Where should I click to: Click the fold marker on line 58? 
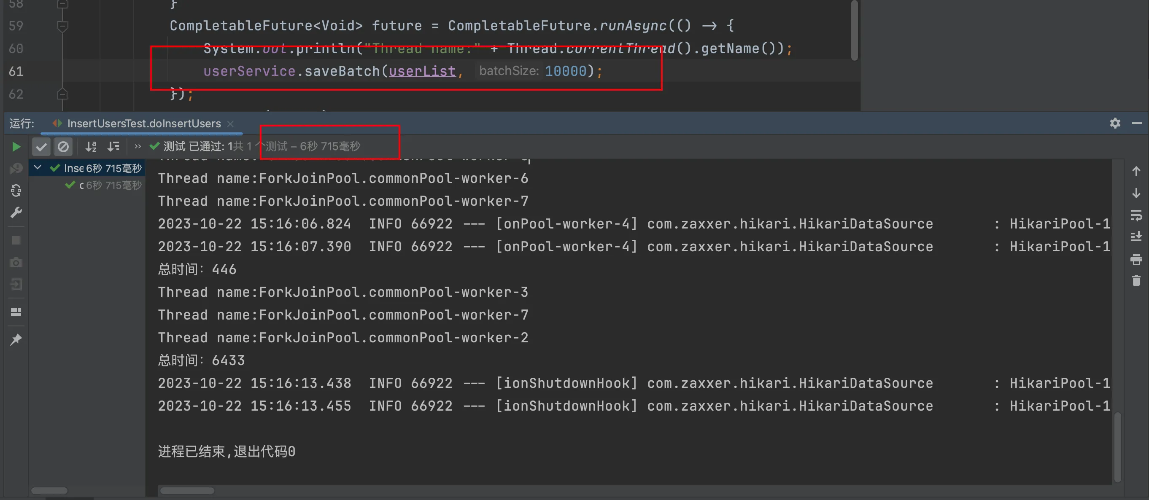click(62, 5)
